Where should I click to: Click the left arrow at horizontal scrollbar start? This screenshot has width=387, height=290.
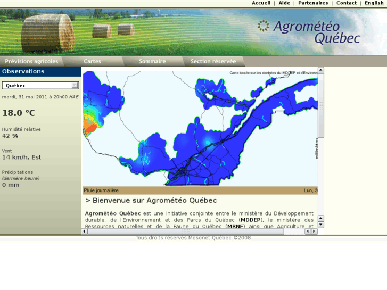[x=84, y=231]
